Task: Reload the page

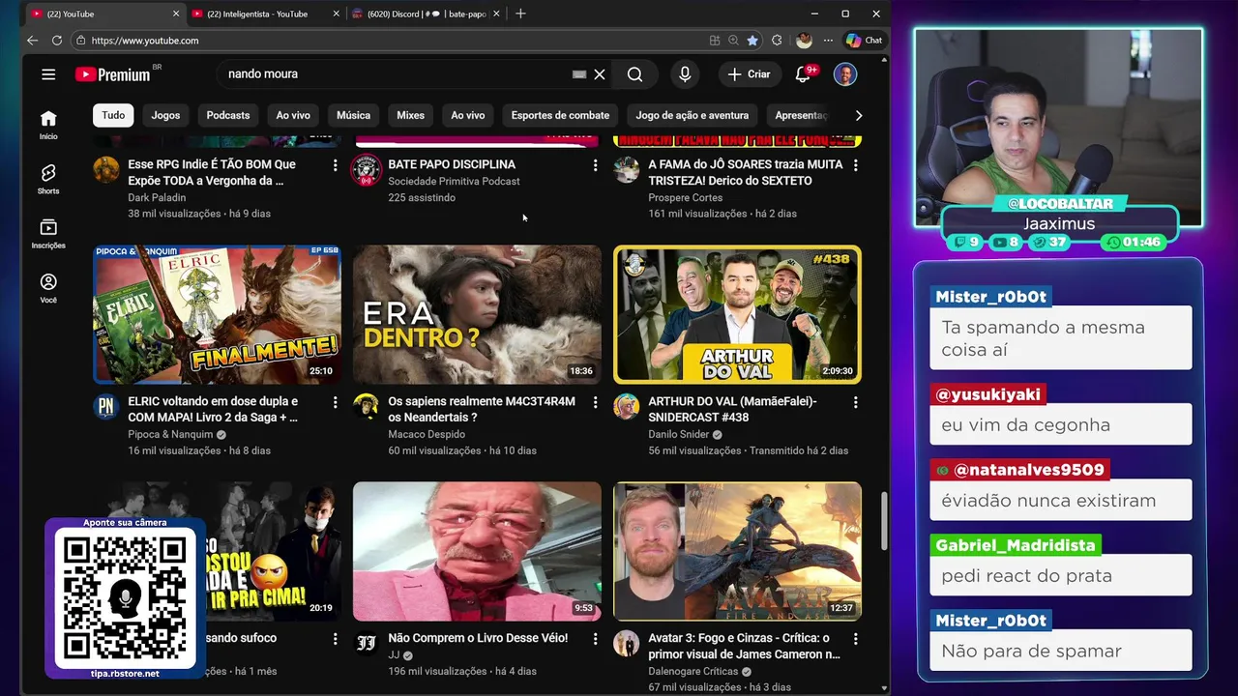Action: pos(57,41)
